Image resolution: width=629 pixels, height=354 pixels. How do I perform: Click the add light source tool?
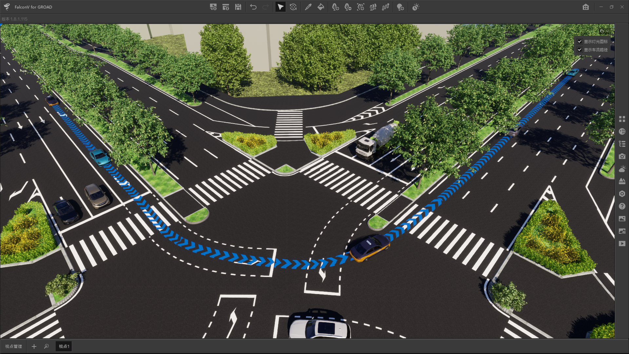point(400,7)
